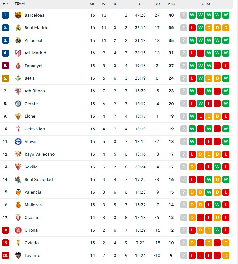Open Barcelona's upcoming match indicator

point(183,15)
